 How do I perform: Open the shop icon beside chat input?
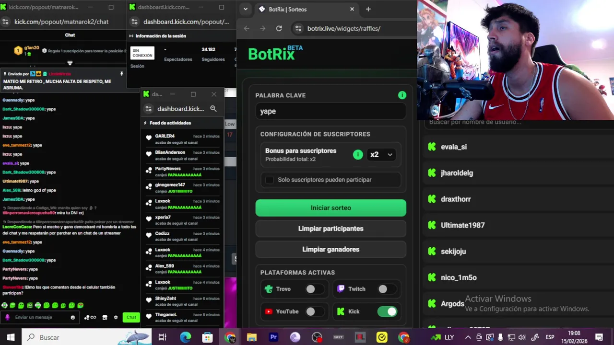point(105,317)
